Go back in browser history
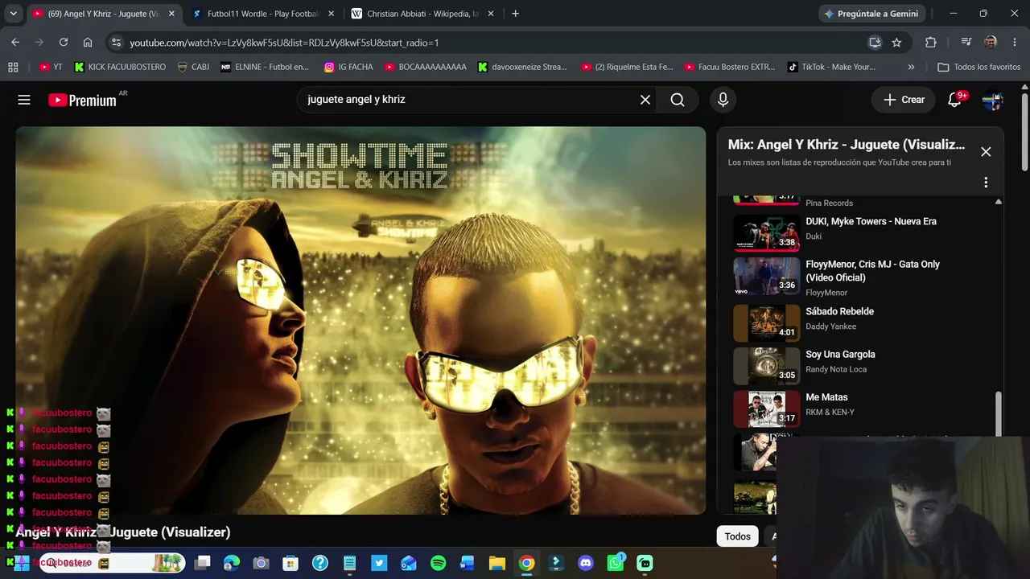 pos(15,43)
